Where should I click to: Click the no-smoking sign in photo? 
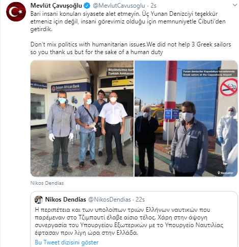pos(229,87)
